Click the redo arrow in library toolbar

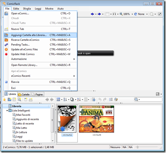105,100
